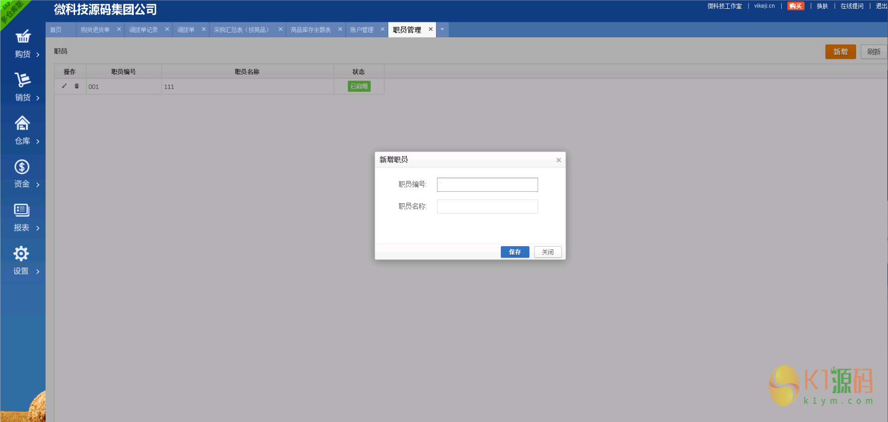888x422 pixels.
Task: Open the 购货 purchasing basket icon
Action: click(x=23, y=36)
